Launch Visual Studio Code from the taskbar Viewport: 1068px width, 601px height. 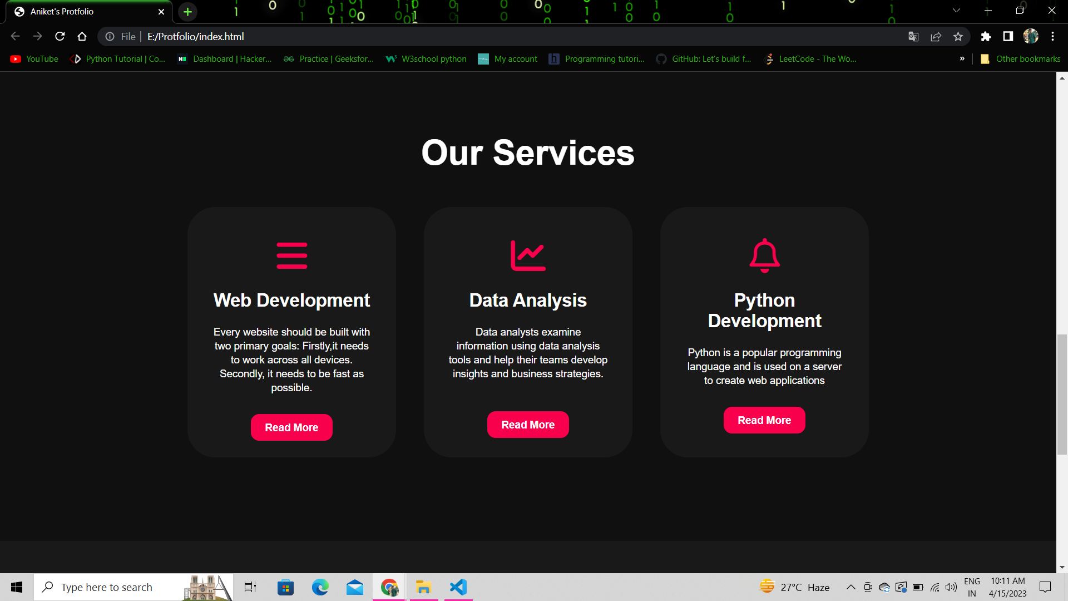457,587
